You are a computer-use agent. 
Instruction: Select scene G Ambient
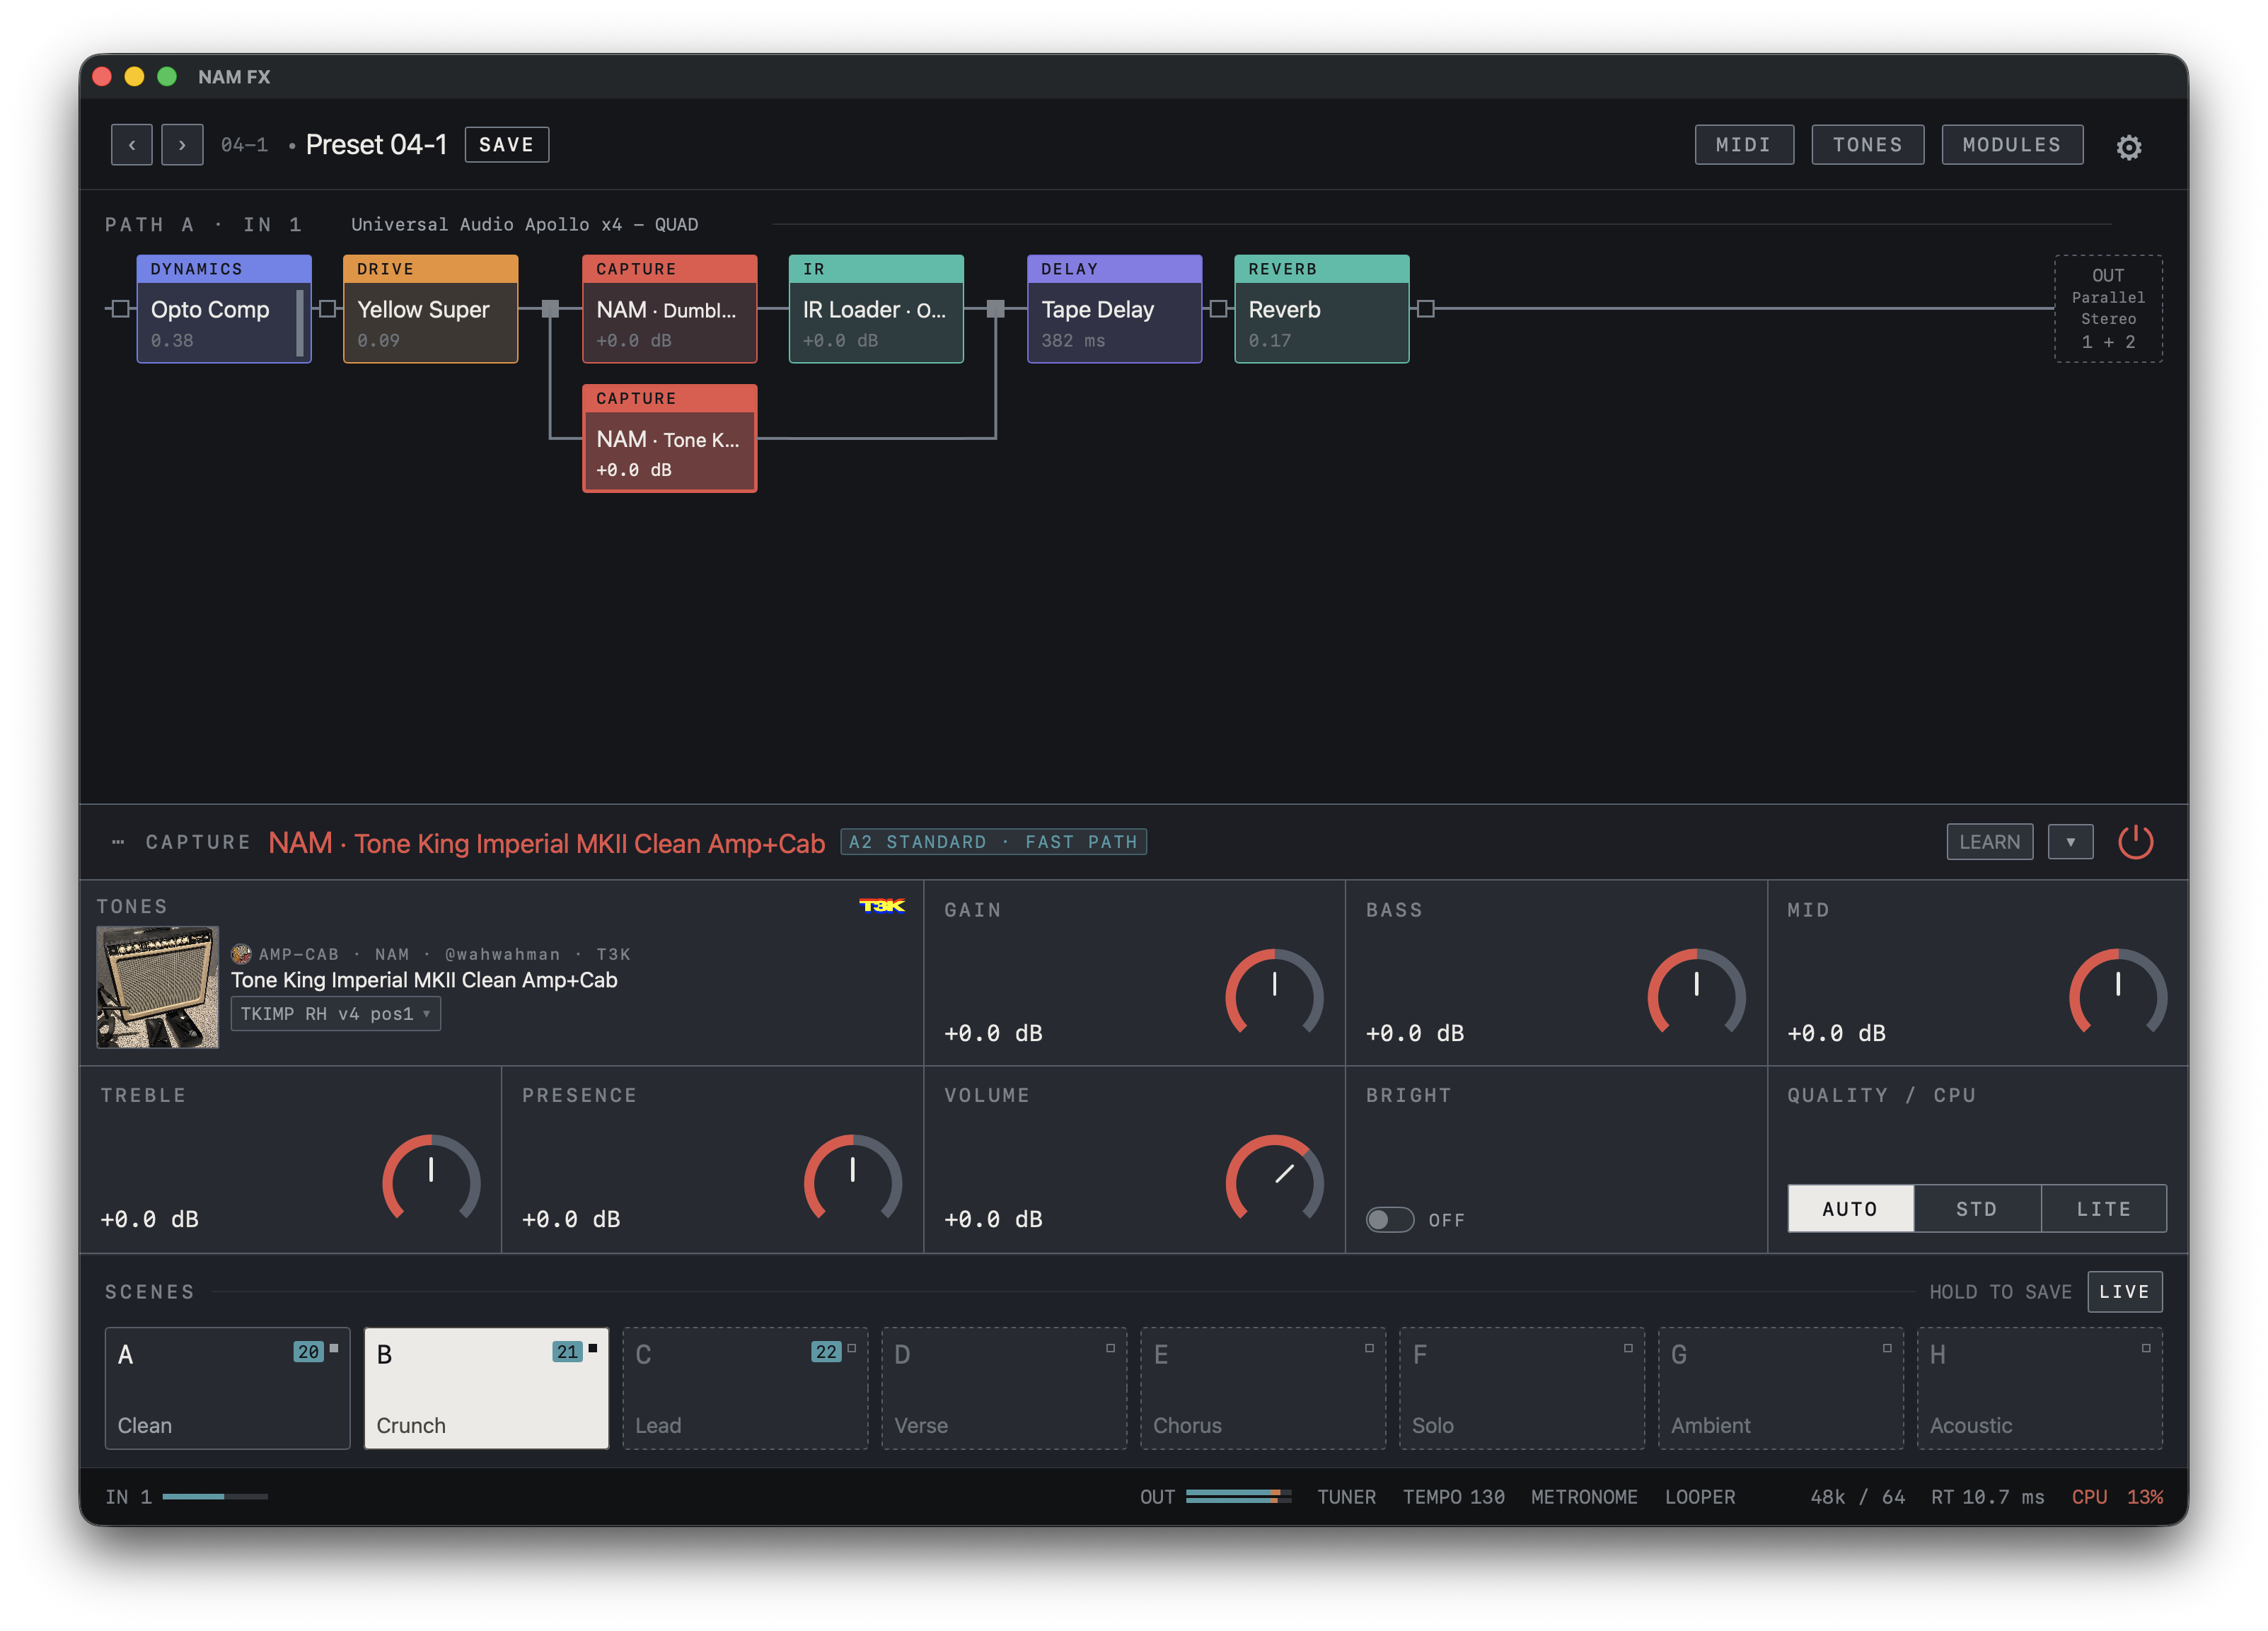[1781, 1388]
